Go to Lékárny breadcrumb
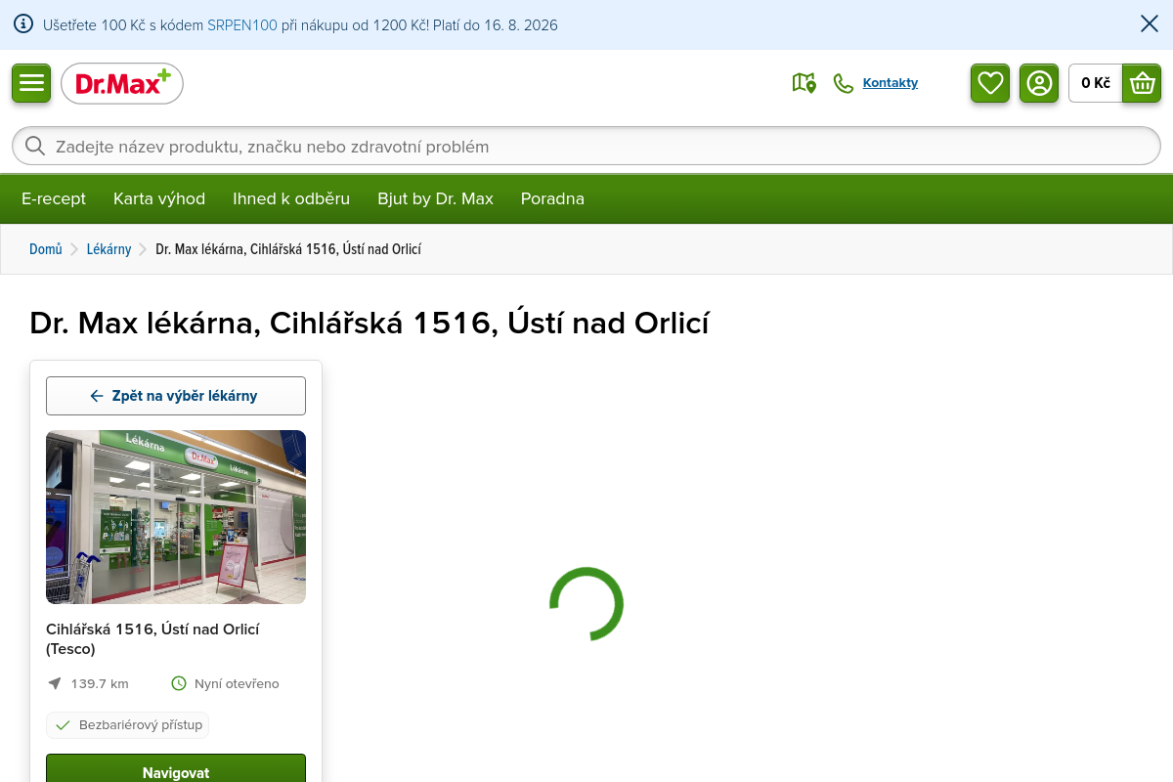This screenshot has height=782, width=1173. pos(109,249)
